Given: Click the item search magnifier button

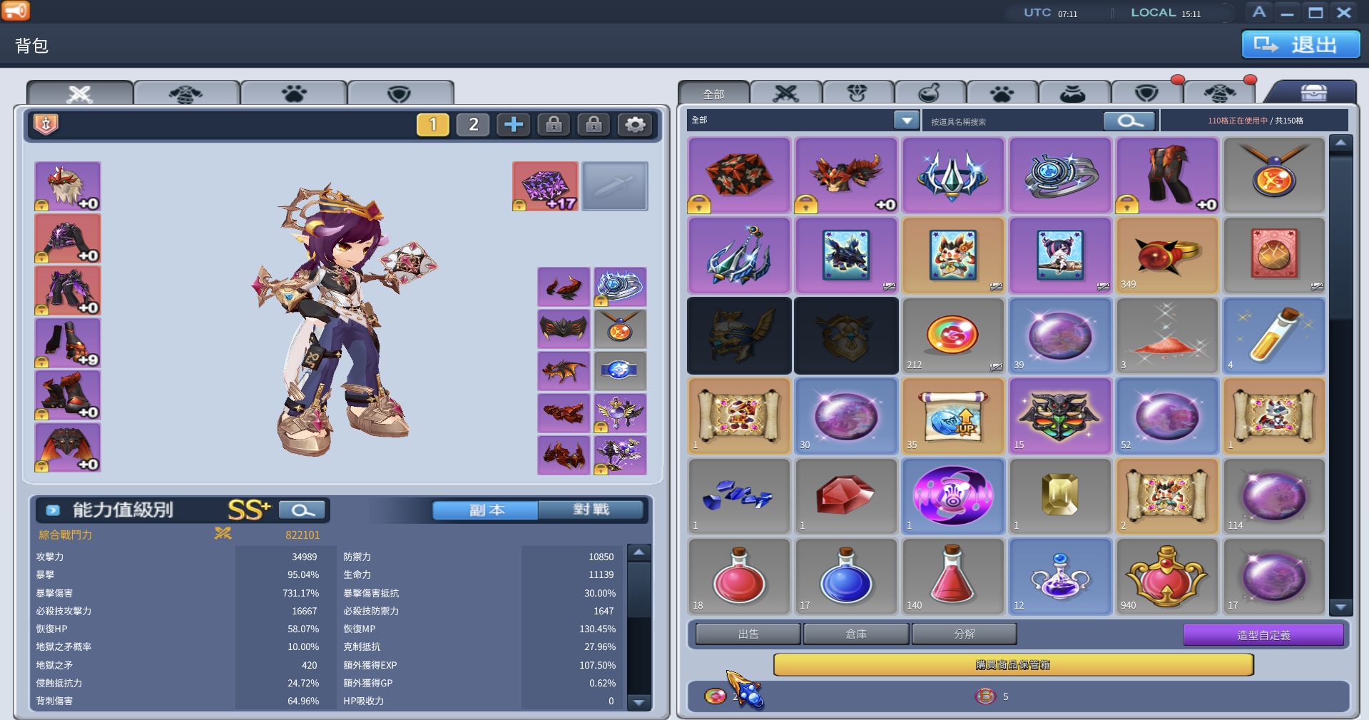Looking at the screenshot, I should [x=1129, y=121].
